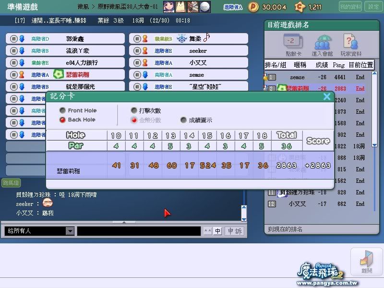Image resolution: width=384 pixels, height=288 pixels.
Task: Click square icon beside ~星空~娃娃~
Action: point(137,87)
